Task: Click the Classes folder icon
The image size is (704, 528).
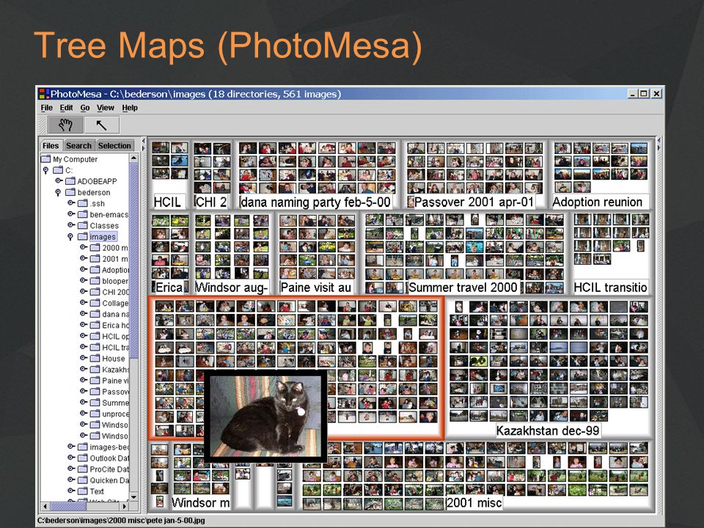Action: tap(83, 225)
